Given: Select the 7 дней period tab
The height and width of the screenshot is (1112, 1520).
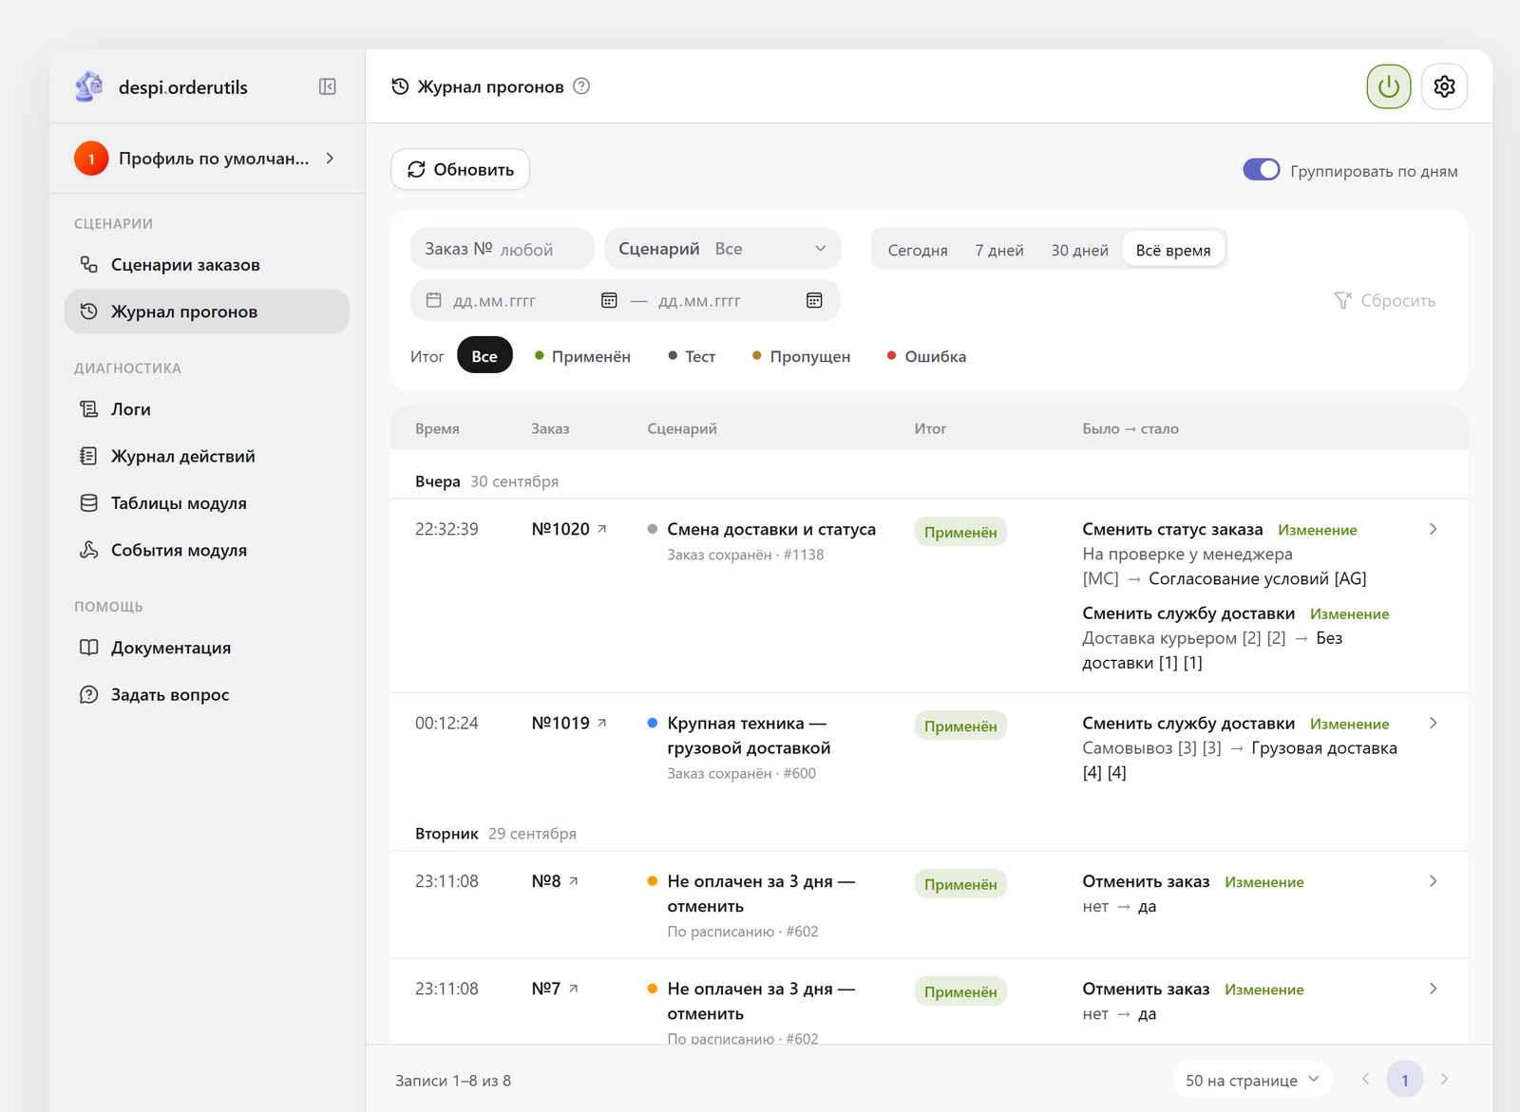Looking at the screenshot, I should [999, 250].
